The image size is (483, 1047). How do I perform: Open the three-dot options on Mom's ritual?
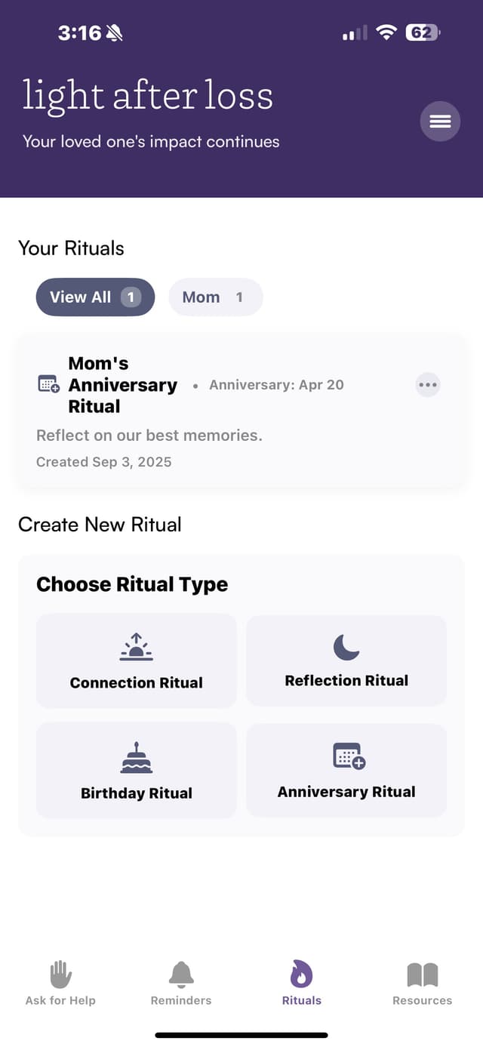pyautogui.click(x=428, y=385)
